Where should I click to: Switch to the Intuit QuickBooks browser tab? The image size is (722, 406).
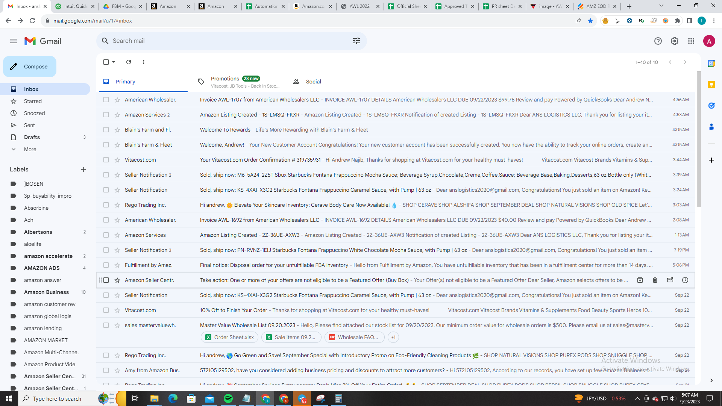(74, 6)
